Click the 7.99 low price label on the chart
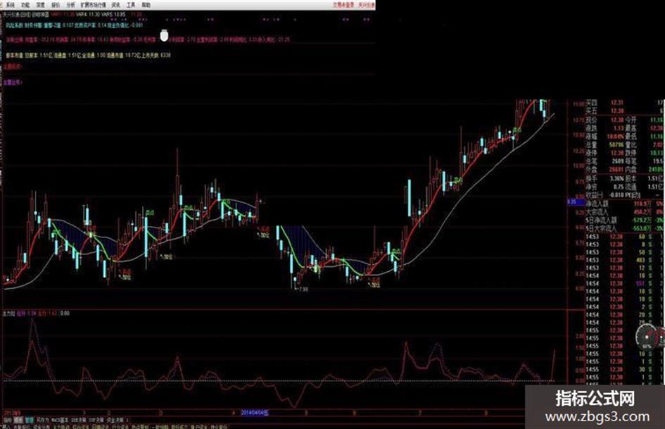This screenshot has height=429, width=665. click(x=303, y=290)
